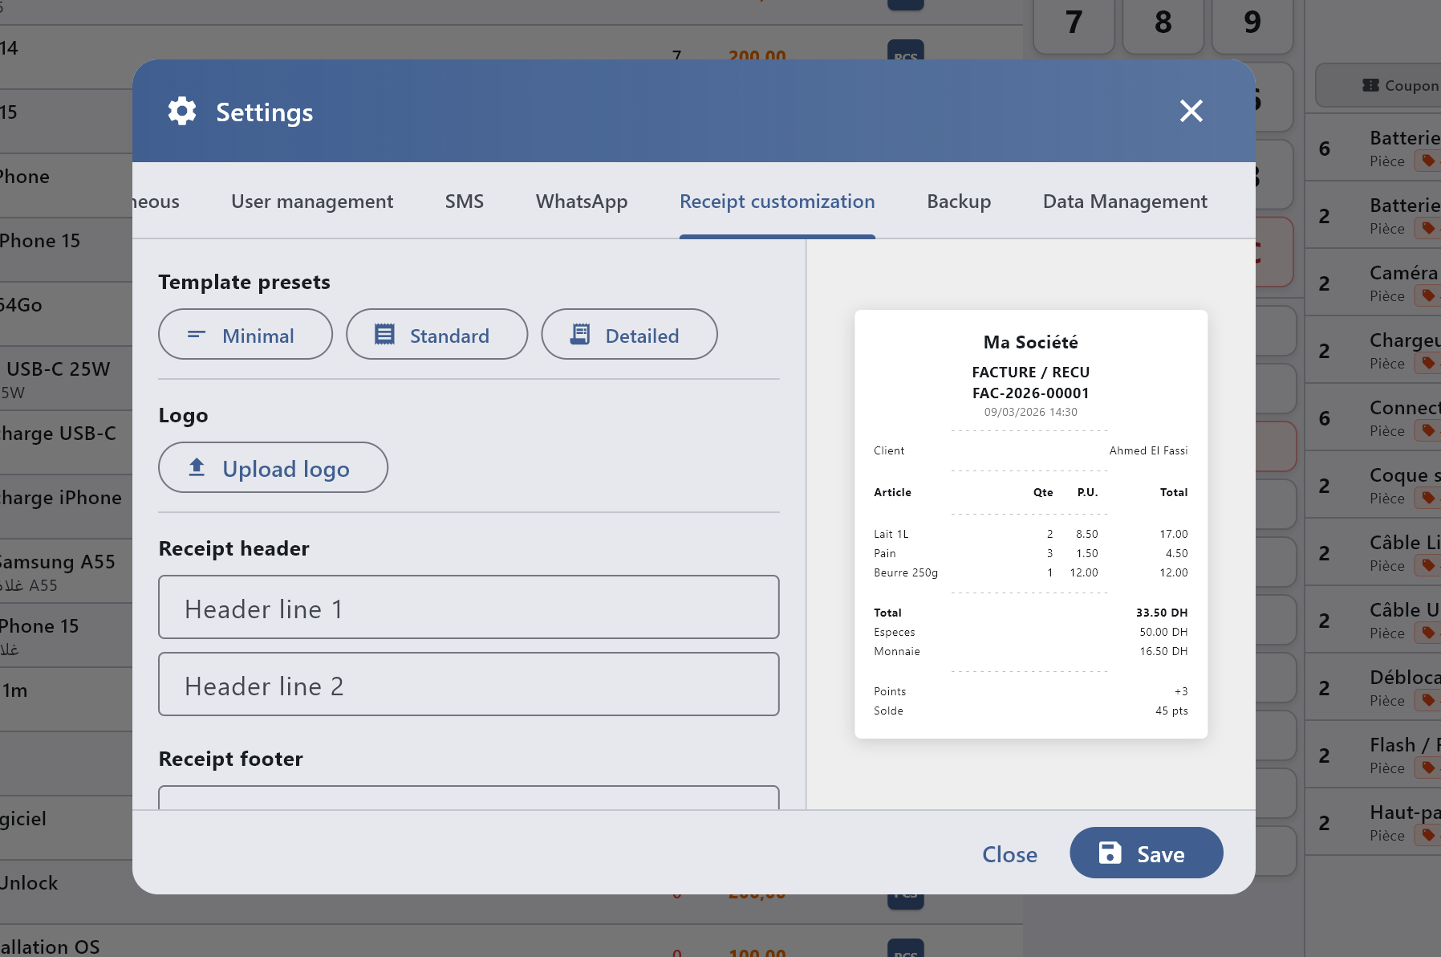Image resolution: width=1441 pixels, height=957 pixels.
Task: Open the WhatsApp settings tab
Action: point(582,202)
